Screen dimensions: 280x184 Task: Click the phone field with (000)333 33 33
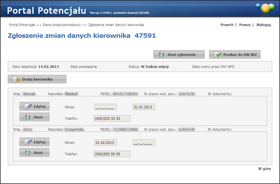pos(112,118)
